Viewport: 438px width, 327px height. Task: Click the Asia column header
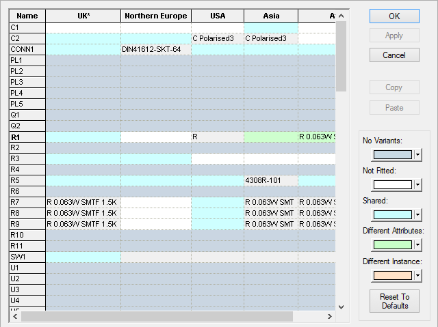click(x=270, y=16)
